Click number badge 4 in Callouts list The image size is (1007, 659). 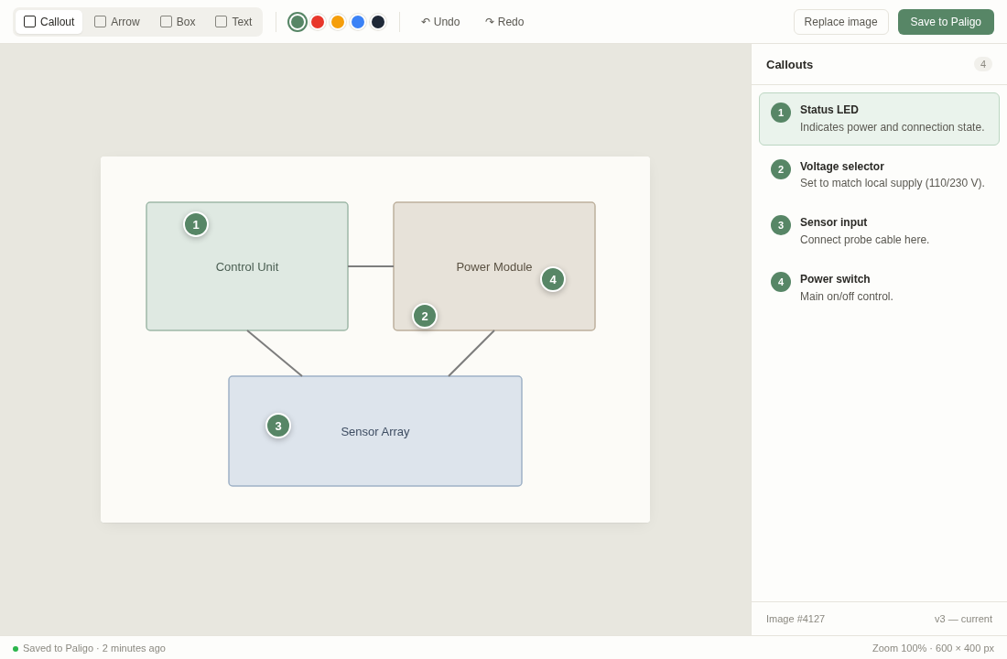[780, 282]
